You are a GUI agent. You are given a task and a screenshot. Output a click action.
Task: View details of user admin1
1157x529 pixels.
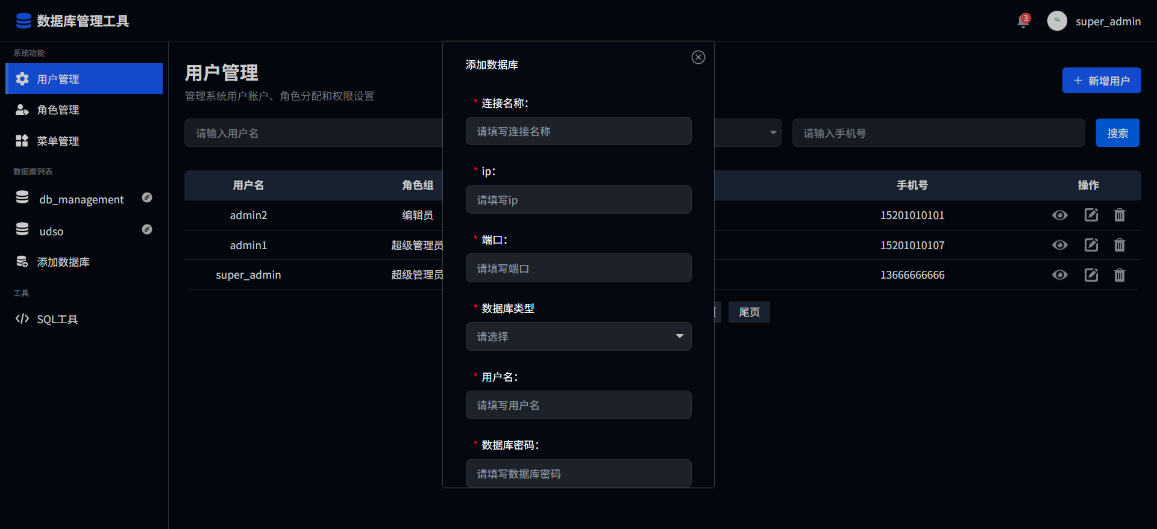point(1059,245)
